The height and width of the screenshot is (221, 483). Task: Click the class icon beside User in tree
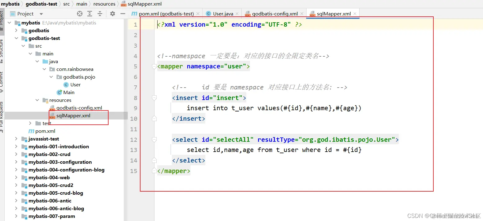(66, 84)
